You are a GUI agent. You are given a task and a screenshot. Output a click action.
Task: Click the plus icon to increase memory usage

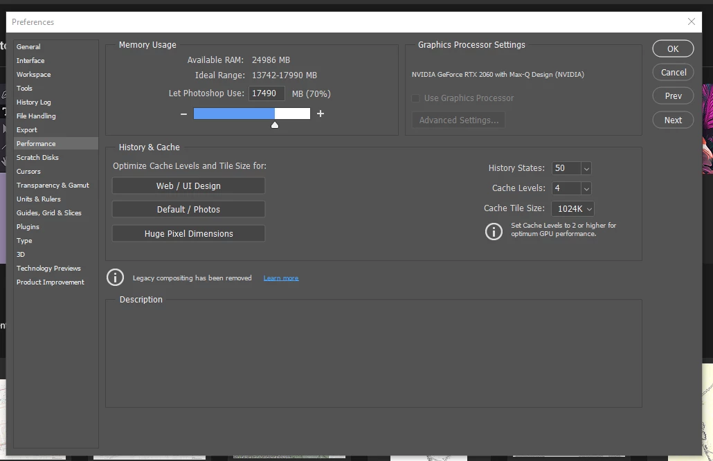point(321,114)
